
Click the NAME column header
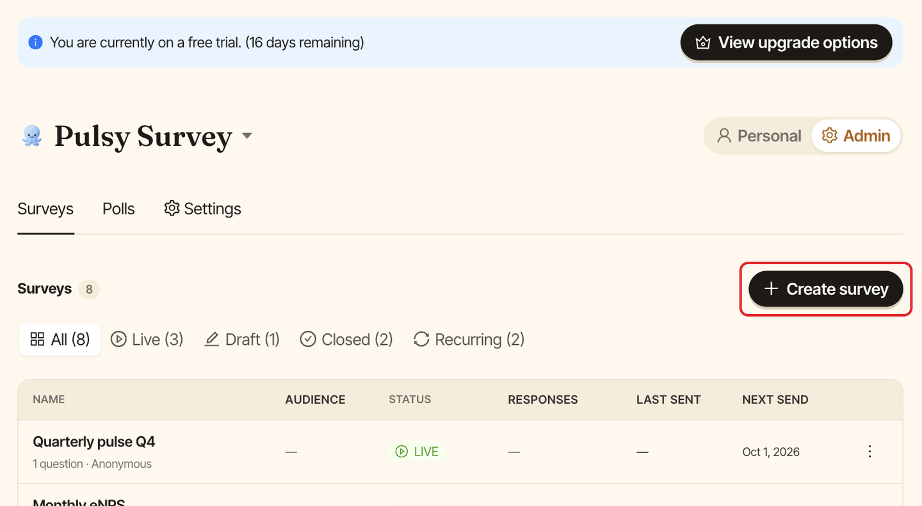pos(49,399)
